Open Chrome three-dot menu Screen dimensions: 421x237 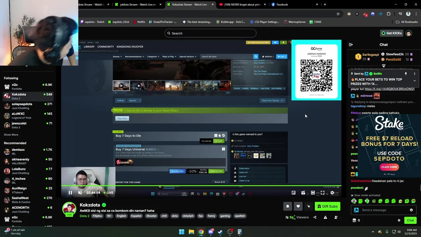[x=416, y=14]
